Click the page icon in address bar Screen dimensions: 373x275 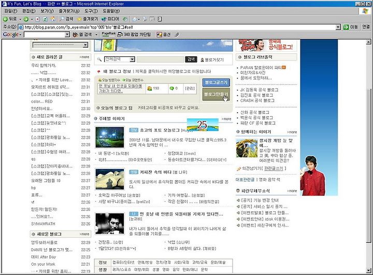21,27
